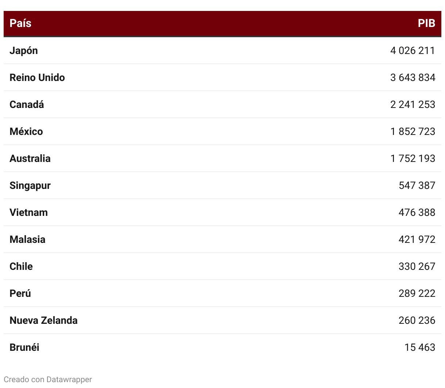Image resolution: width=445 pixels, height=388 pixels.
Task: Click the Canadá country name
Action: (27, 104)
